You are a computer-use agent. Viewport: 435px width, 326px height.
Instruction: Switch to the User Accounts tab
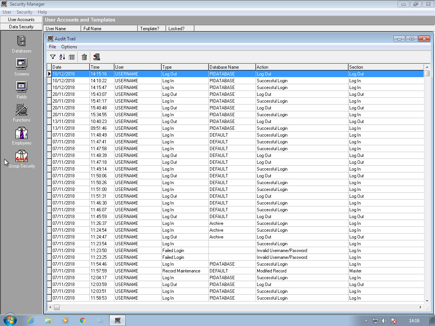pyautogui.click(x=21, y=19)
